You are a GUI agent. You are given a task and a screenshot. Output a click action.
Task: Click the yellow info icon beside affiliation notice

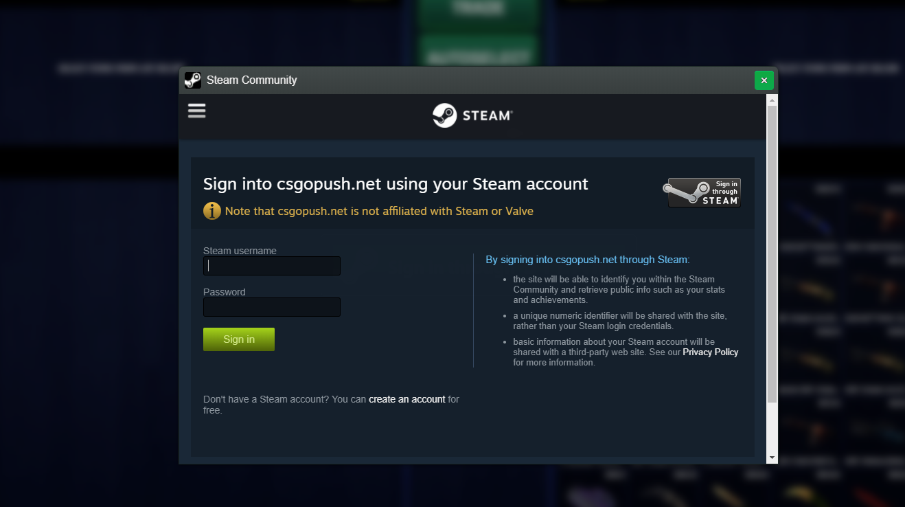pyautogui.click(x=212, y=211)
